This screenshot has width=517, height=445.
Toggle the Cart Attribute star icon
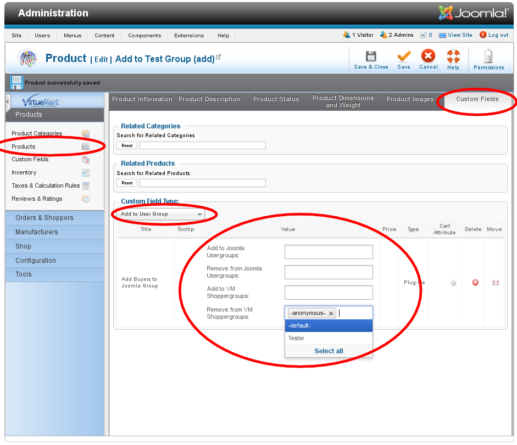click(453, 283)
